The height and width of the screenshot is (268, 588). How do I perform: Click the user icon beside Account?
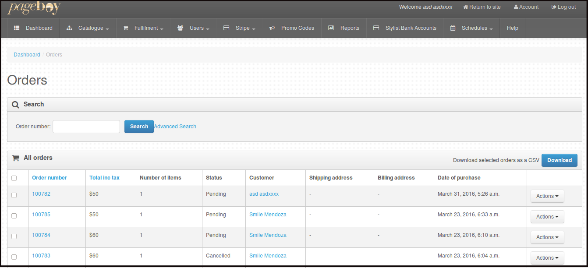(x=516, y=7)
